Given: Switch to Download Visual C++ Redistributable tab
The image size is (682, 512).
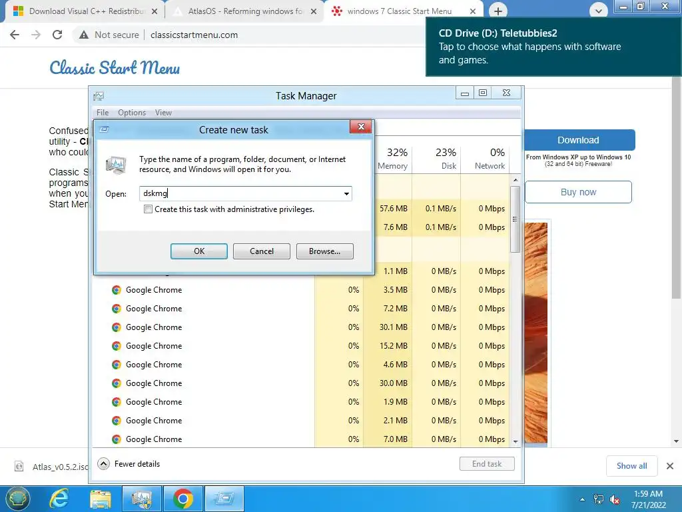Looking at the screenshot, I should [x=85, y=11].
